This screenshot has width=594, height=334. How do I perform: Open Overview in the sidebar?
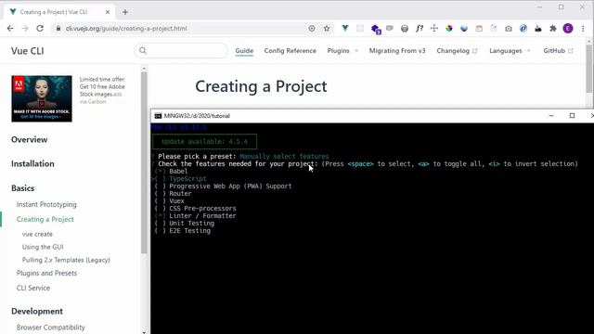pyautogui.click(x=29, y=140)
